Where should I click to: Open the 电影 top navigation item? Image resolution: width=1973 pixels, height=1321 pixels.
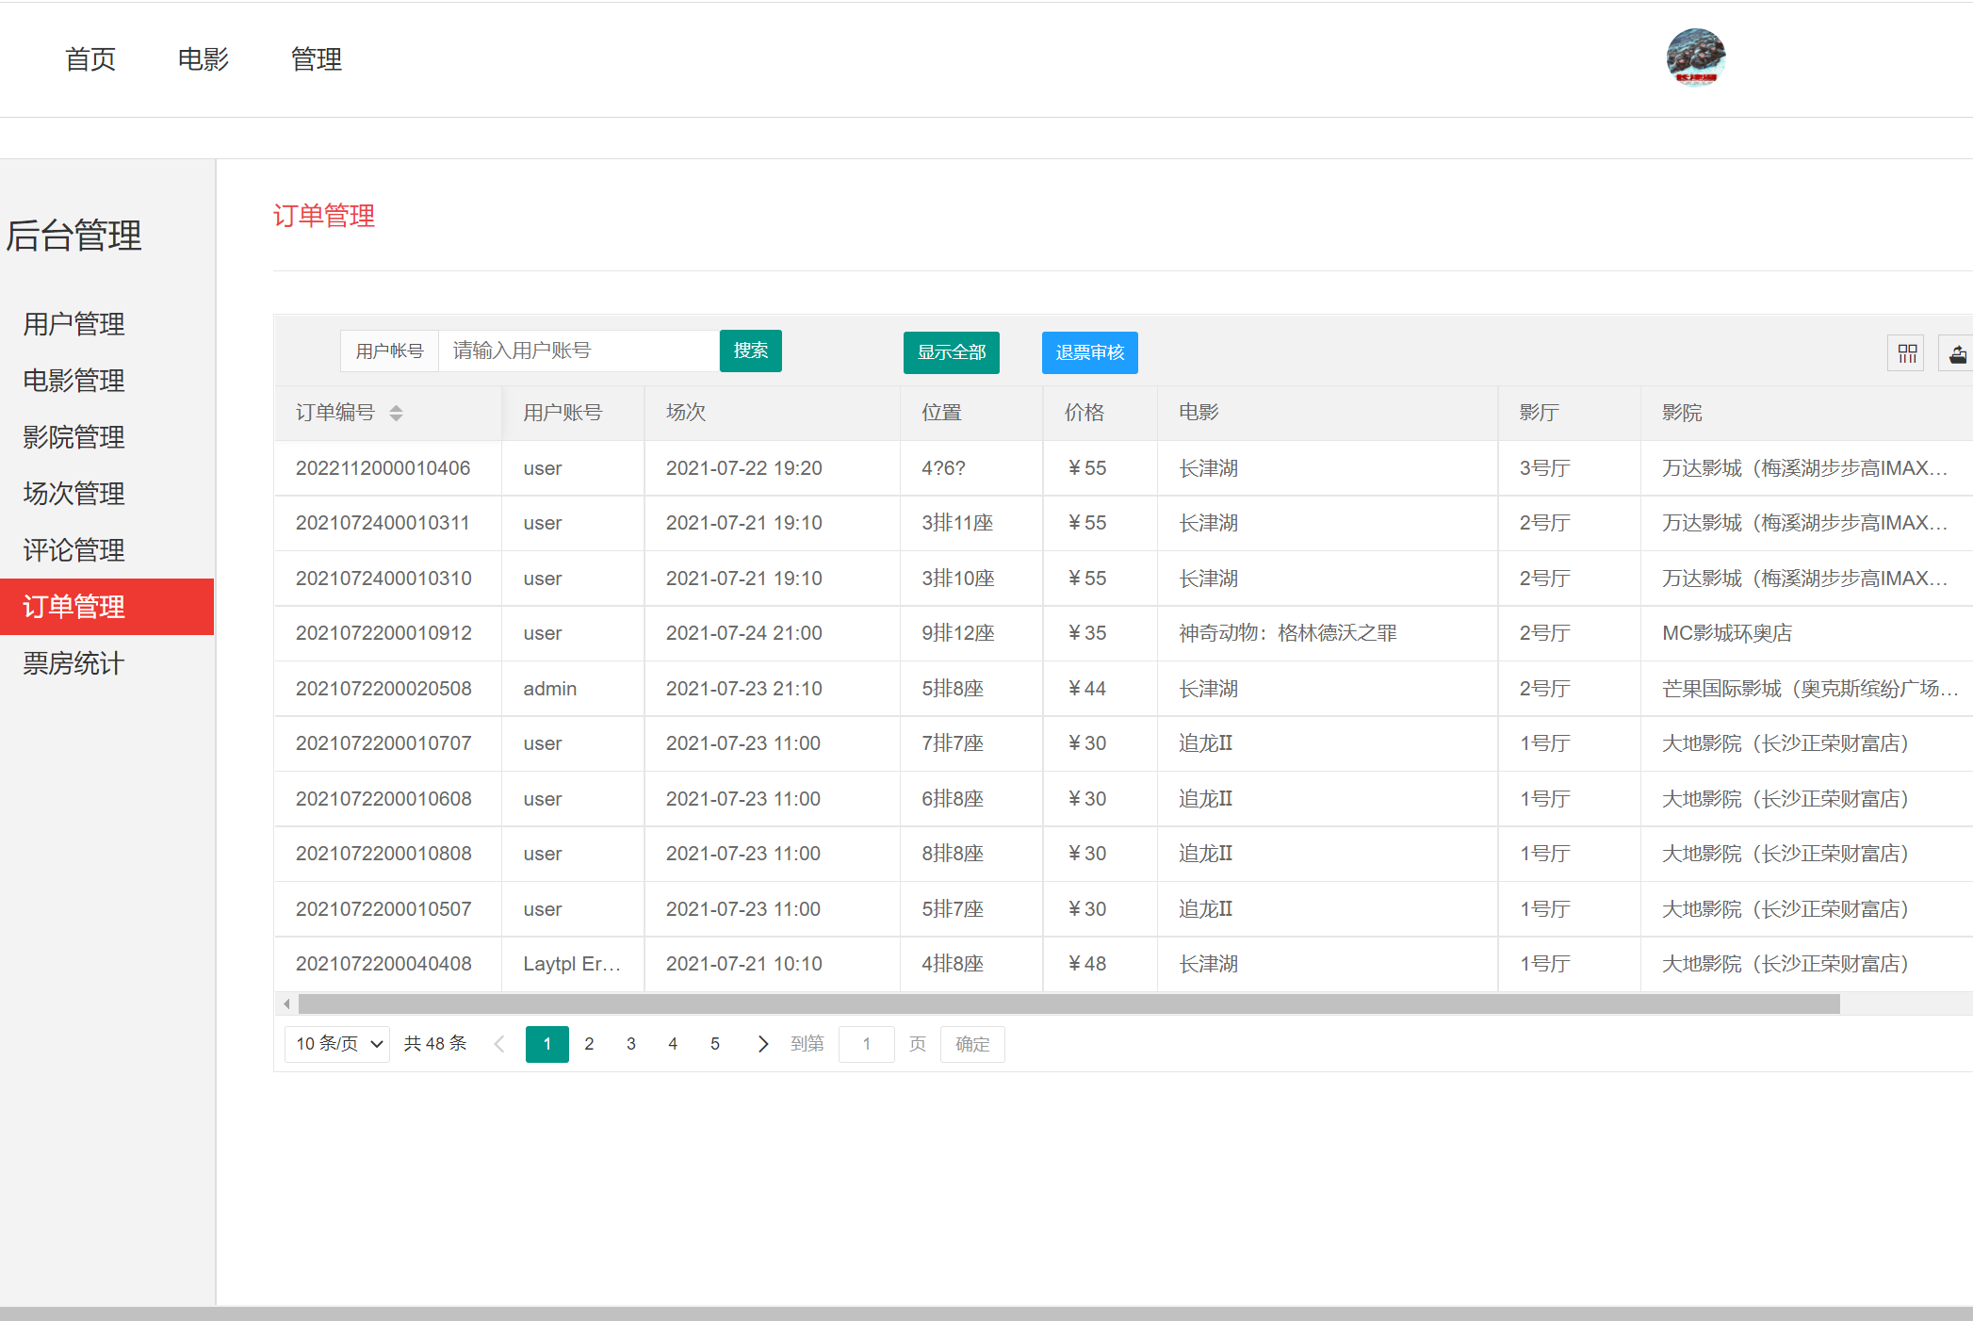(x=203, y=59)
